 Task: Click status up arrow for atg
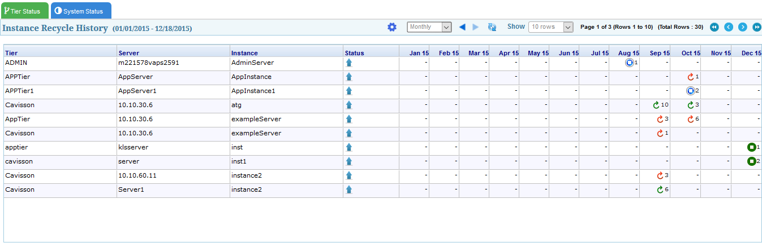click(349, 105)
